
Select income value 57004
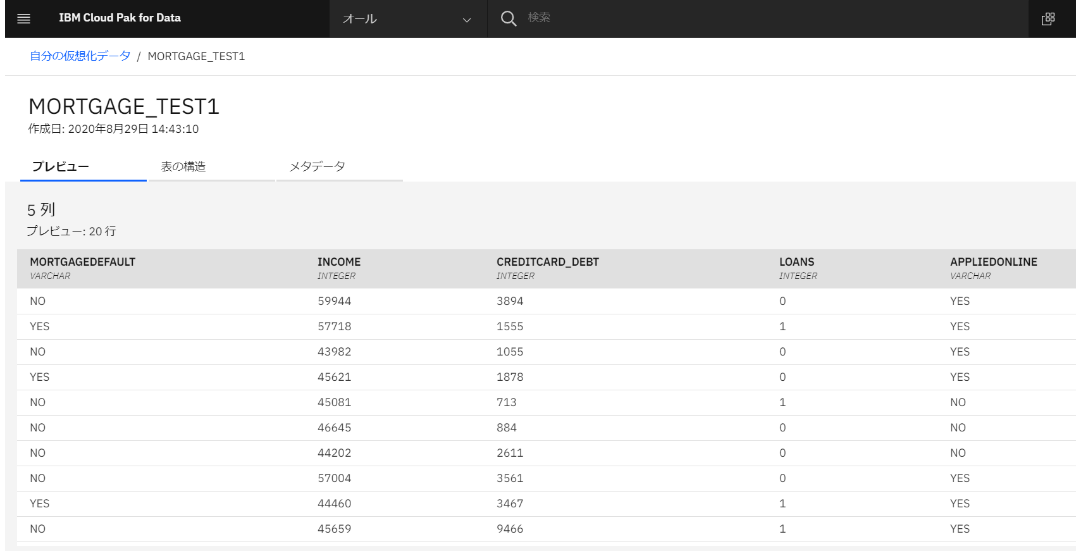pyautogui.click(x=334, y=478)
